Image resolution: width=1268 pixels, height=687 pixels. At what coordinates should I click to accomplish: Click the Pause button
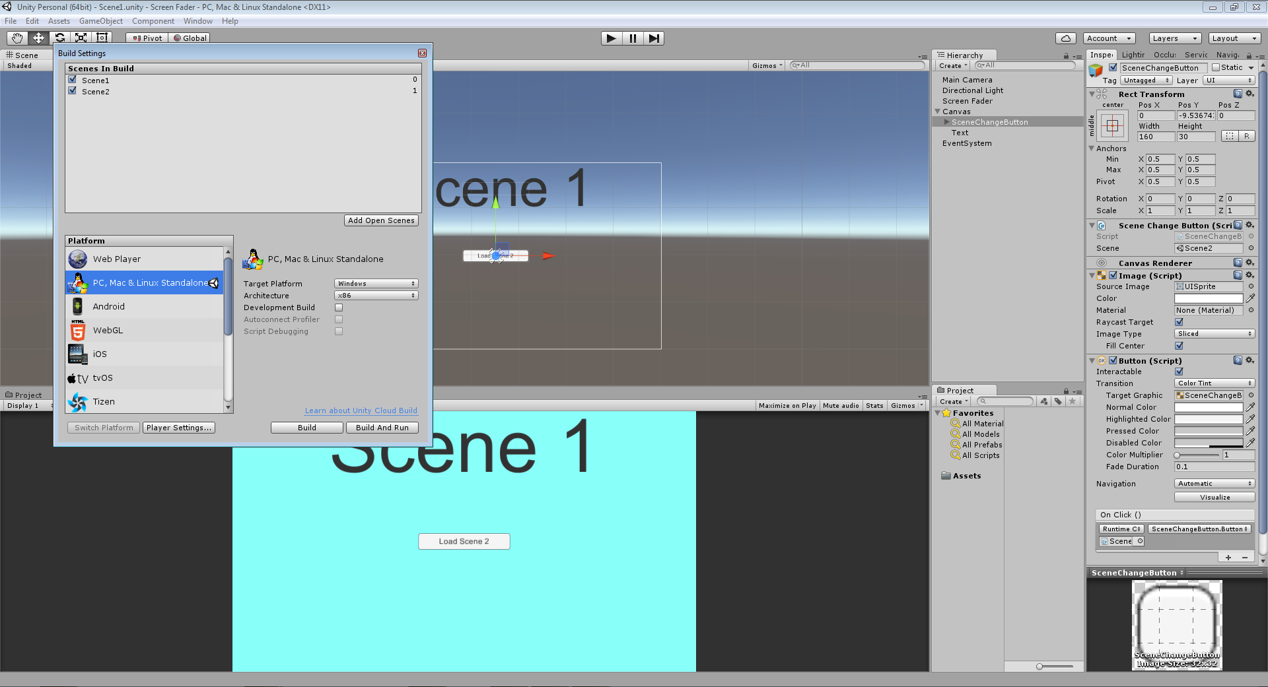633,38
